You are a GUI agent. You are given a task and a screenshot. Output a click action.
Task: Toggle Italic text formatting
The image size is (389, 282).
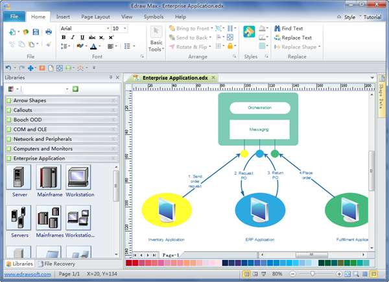(x=73, y=38)
